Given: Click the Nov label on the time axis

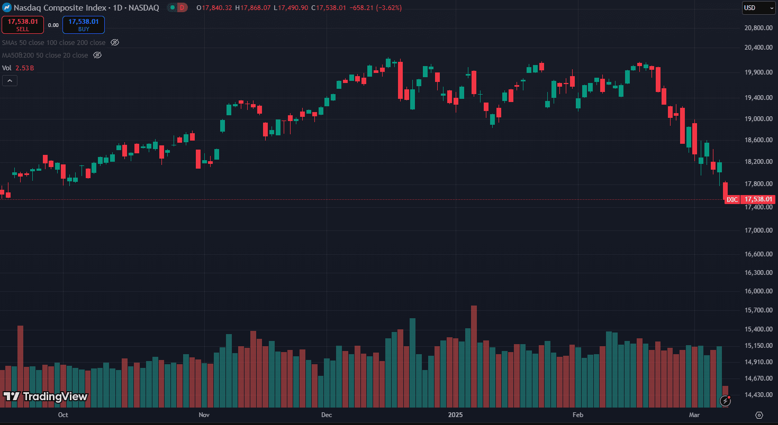Looking at the screenshot, I should tap(204, 415).
